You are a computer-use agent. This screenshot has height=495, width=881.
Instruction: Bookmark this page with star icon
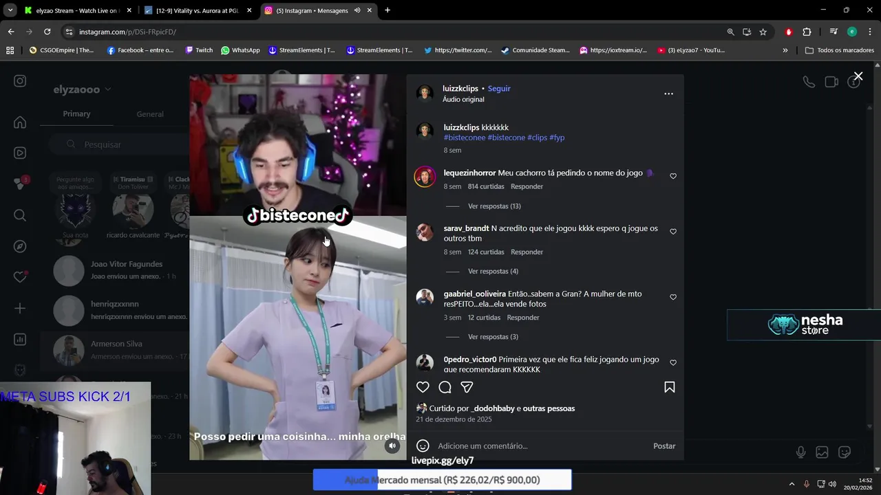[763, 32]
